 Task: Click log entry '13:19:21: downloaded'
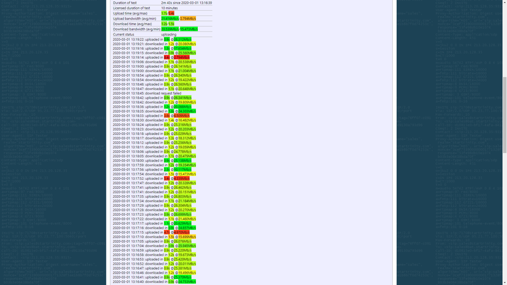pos(154,44)
